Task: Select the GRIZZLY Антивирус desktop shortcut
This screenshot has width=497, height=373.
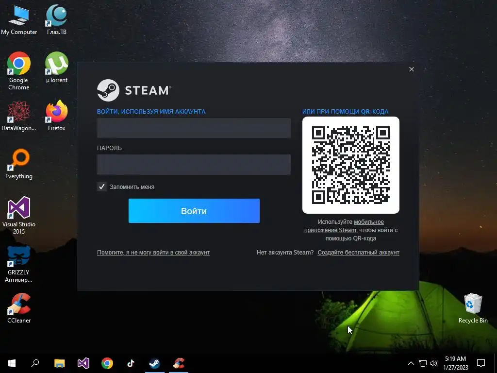Action: click(19, 264)
